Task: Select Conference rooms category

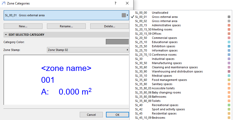Action: click(x=181, y=55)
